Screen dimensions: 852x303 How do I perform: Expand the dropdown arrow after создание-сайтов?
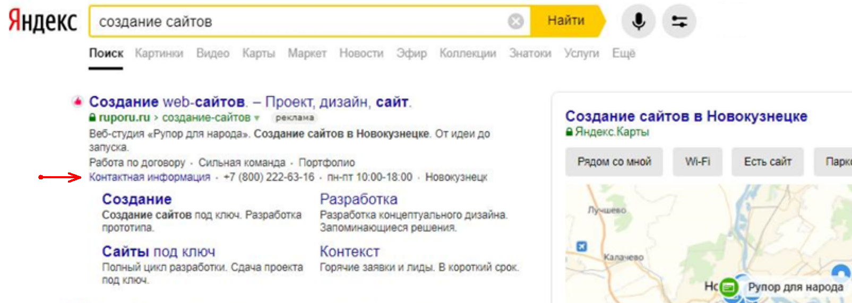(x=256, y=118)
